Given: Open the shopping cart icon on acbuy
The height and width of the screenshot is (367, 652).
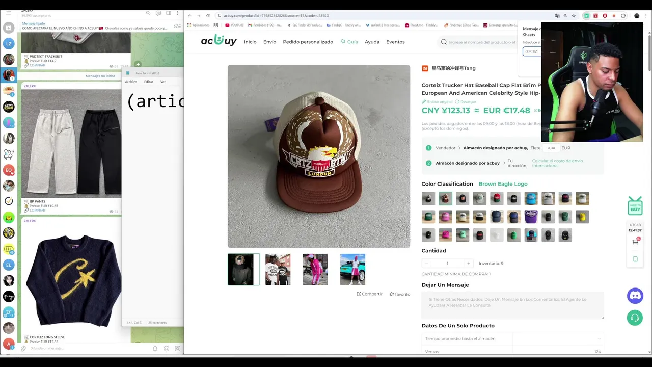Looking at the screenshot, I should click(x=635, y=242).
